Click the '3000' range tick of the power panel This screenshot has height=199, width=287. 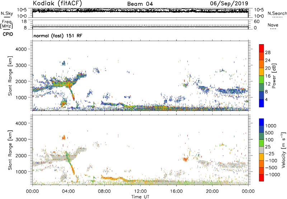point(21,65)
